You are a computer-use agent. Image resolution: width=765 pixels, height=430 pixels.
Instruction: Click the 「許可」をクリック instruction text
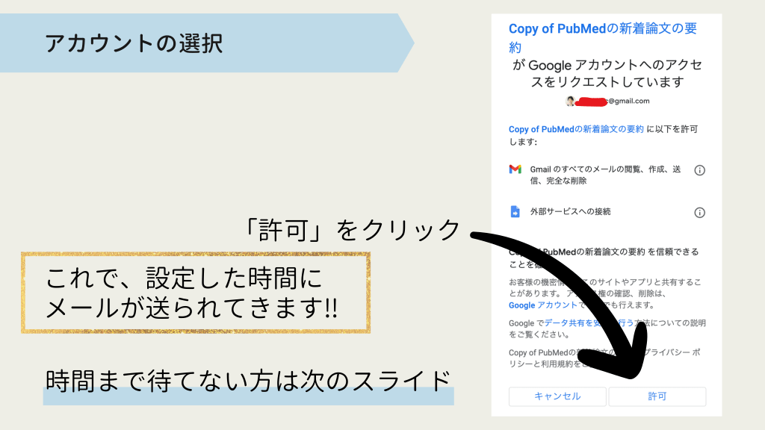[x=353, y=230]
